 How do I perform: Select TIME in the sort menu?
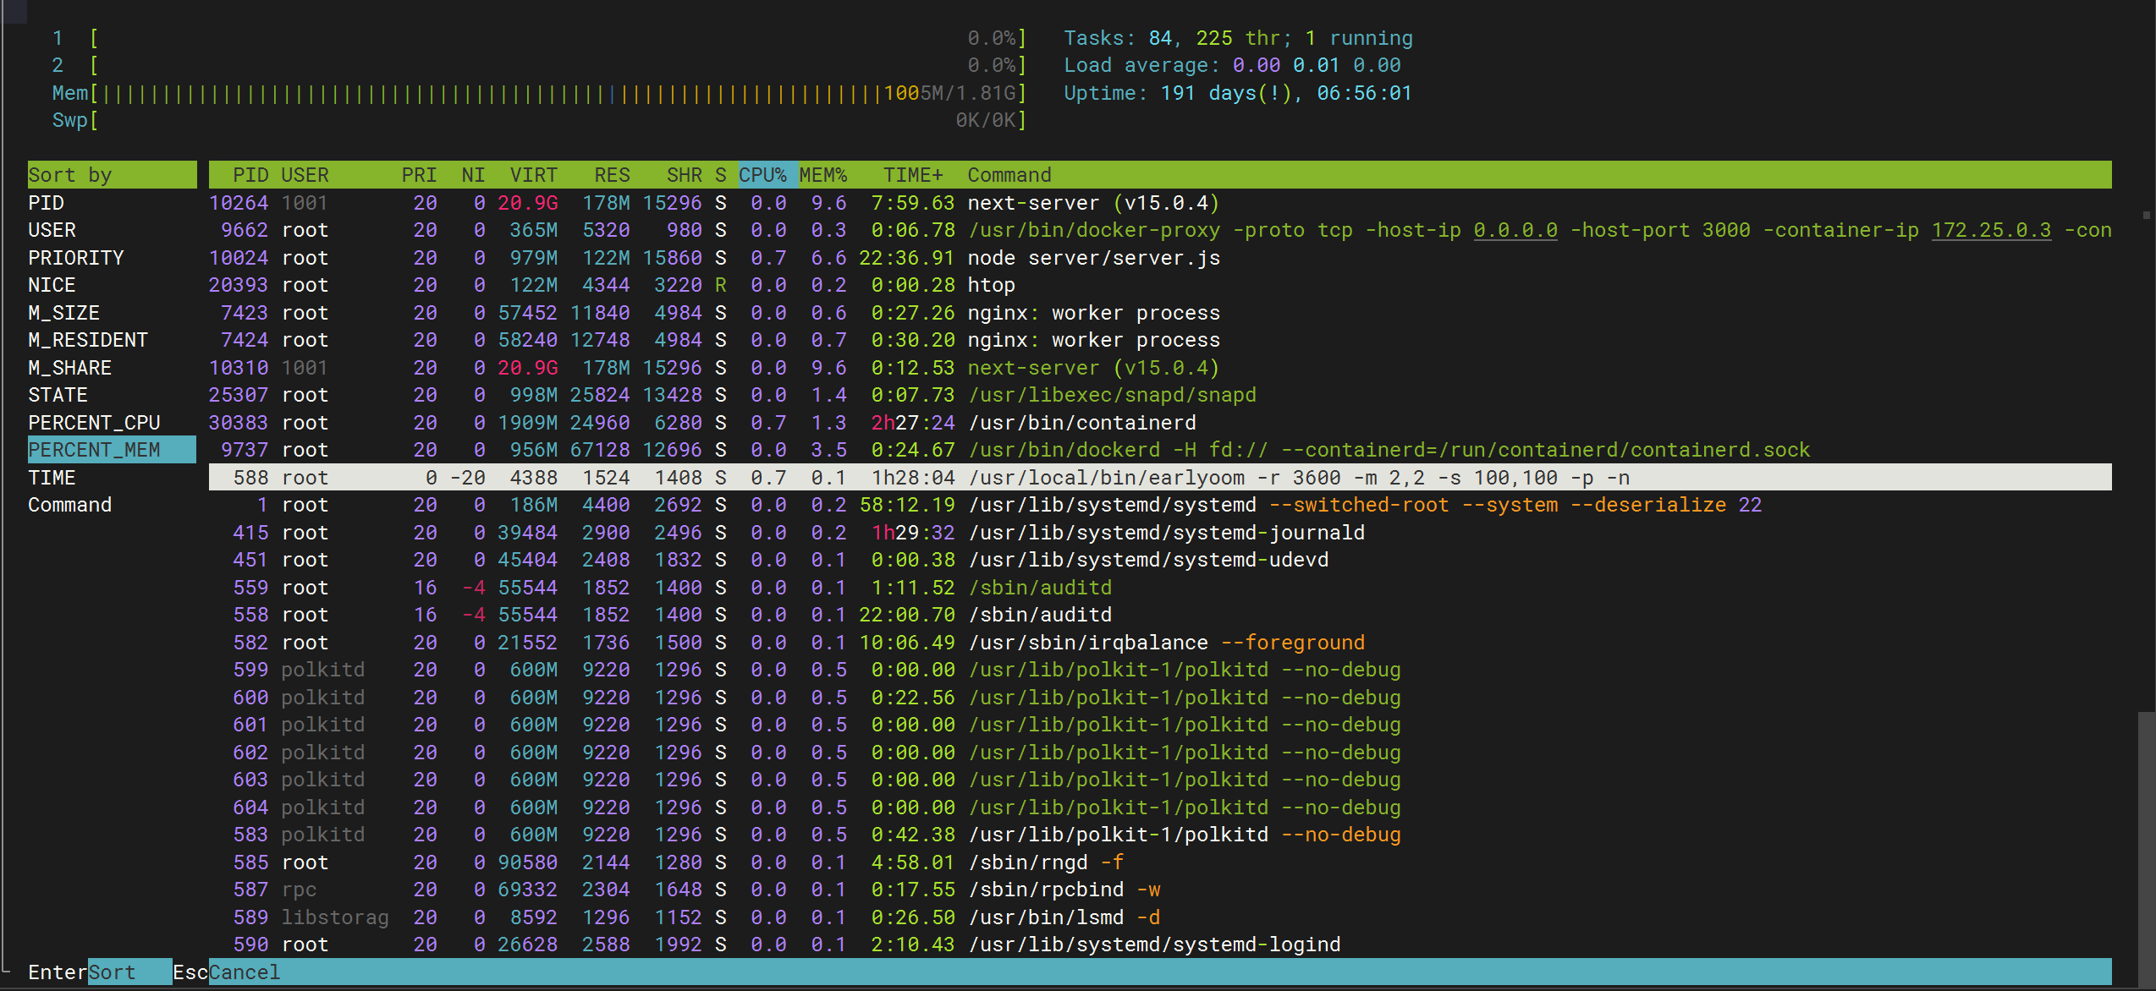click(52, 478)
